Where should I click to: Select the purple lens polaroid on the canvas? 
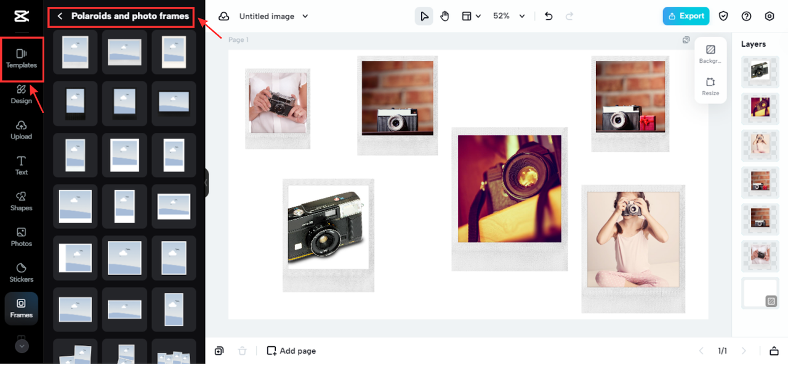(x=510, y=199)
